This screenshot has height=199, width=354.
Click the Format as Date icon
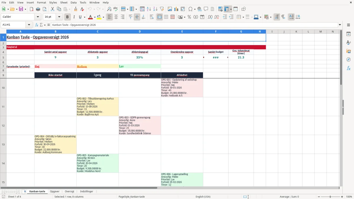click(202, 17)
